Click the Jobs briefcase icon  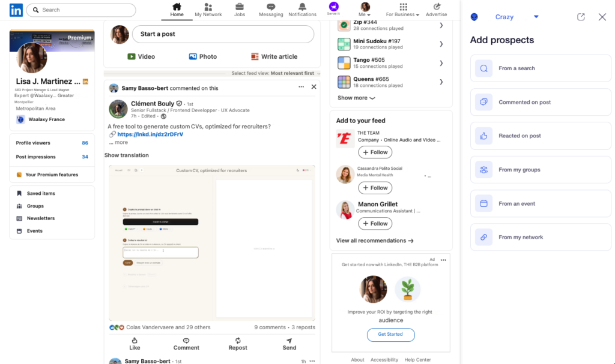click(240, 7)
